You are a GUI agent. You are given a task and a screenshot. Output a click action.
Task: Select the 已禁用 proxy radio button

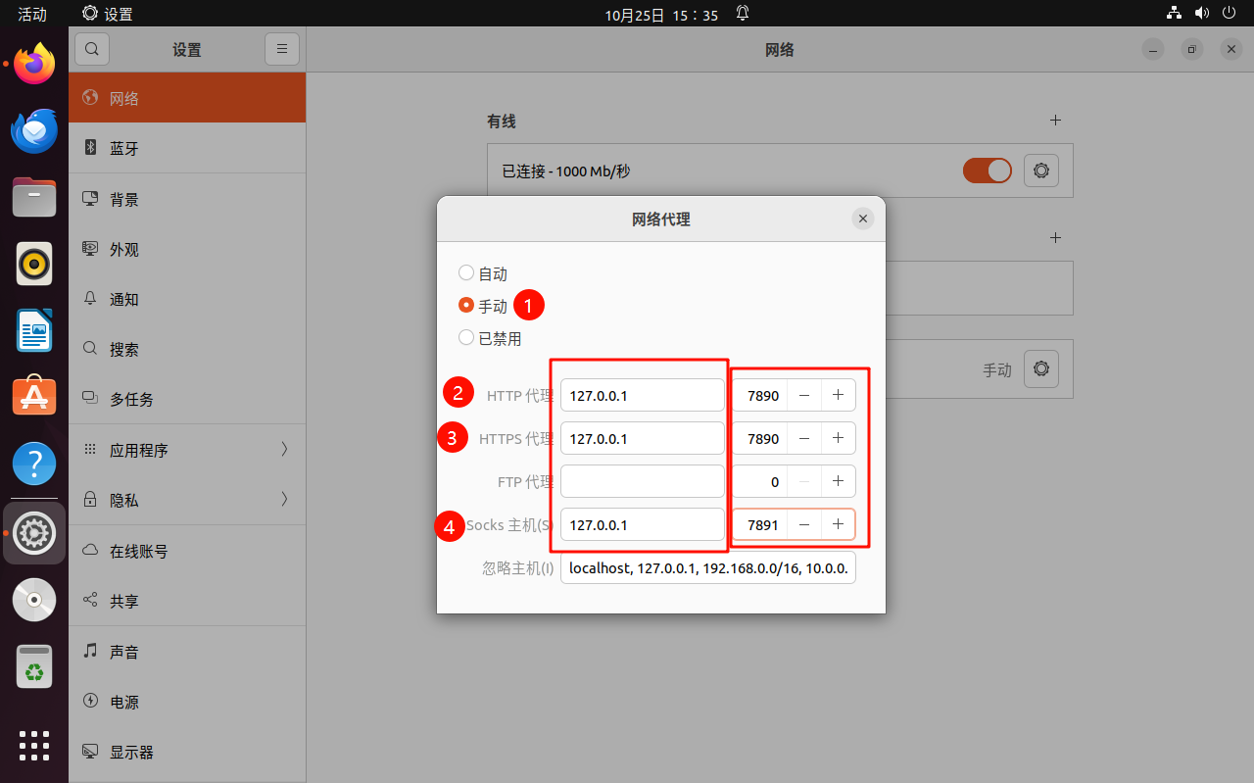[466, 338]
